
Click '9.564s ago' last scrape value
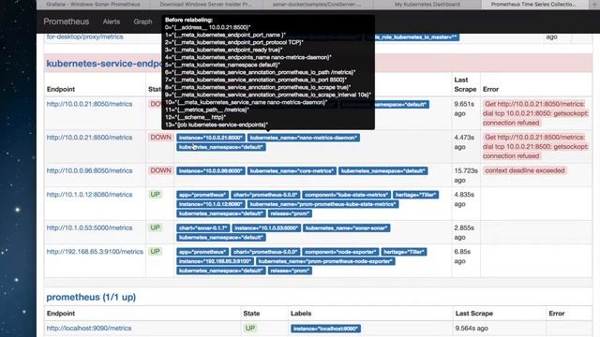click(472, 329)
